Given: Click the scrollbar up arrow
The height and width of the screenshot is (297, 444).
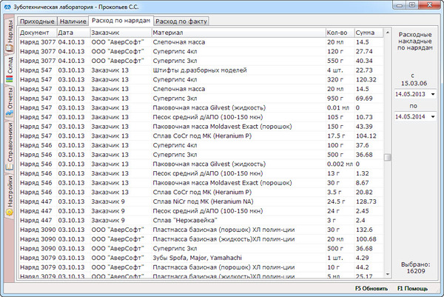Looking at the screenshot, I should coord(387,33).
